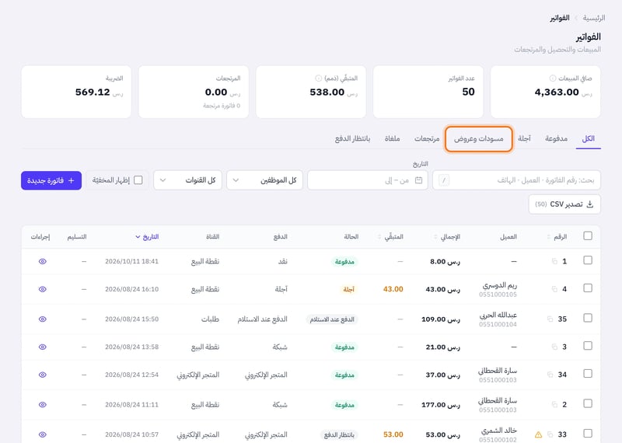Copy invoice number 35 icon
Viewport: 622px width, 443px height.
tap(550, 319)
